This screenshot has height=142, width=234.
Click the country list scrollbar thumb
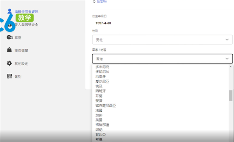click(x=231, y=95)
